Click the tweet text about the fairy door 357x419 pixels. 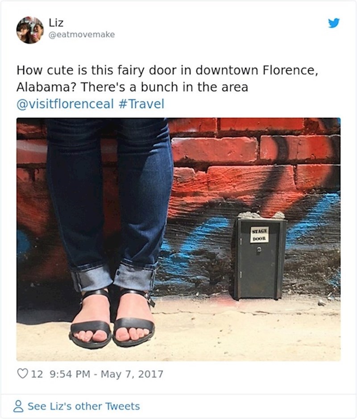click(167, 79)
